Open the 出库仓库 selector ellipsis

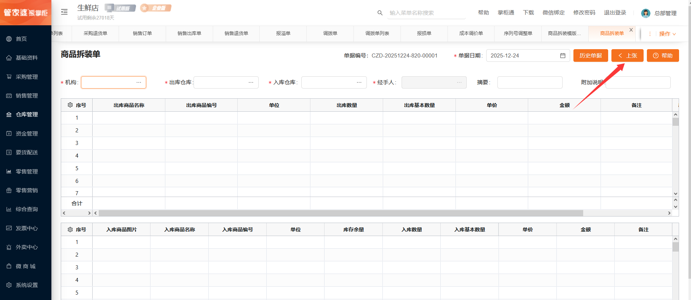click(251, 82)
